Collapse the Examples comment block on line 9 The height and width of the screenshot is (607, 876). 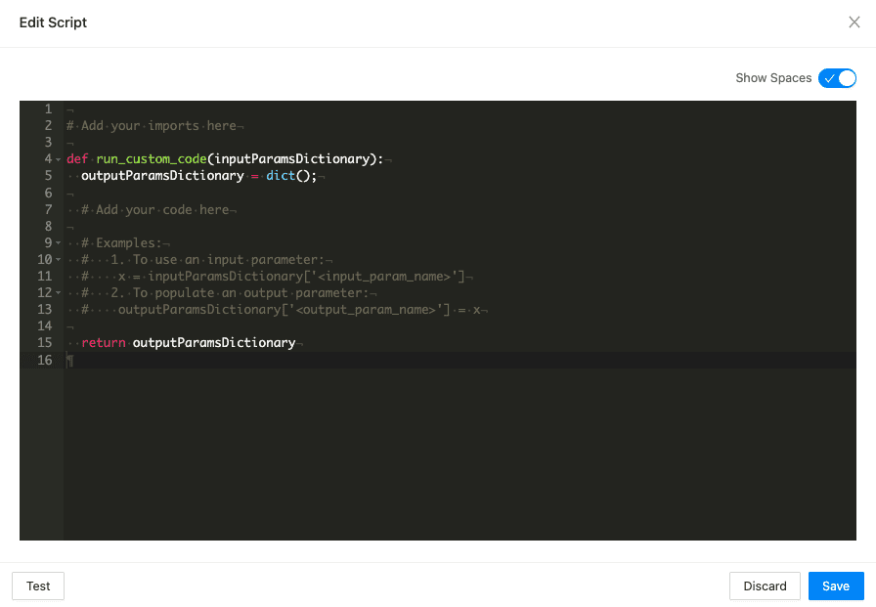[57, 242]
